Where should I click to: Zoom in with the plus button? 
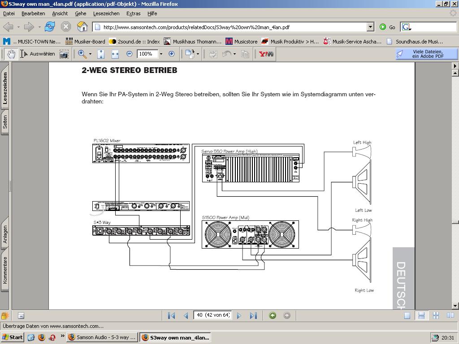pos(172,54)
